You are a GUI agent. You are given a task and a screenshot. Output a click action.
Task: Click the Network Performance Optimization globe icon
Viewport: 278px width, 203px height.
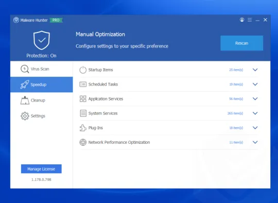click(83, 142)
